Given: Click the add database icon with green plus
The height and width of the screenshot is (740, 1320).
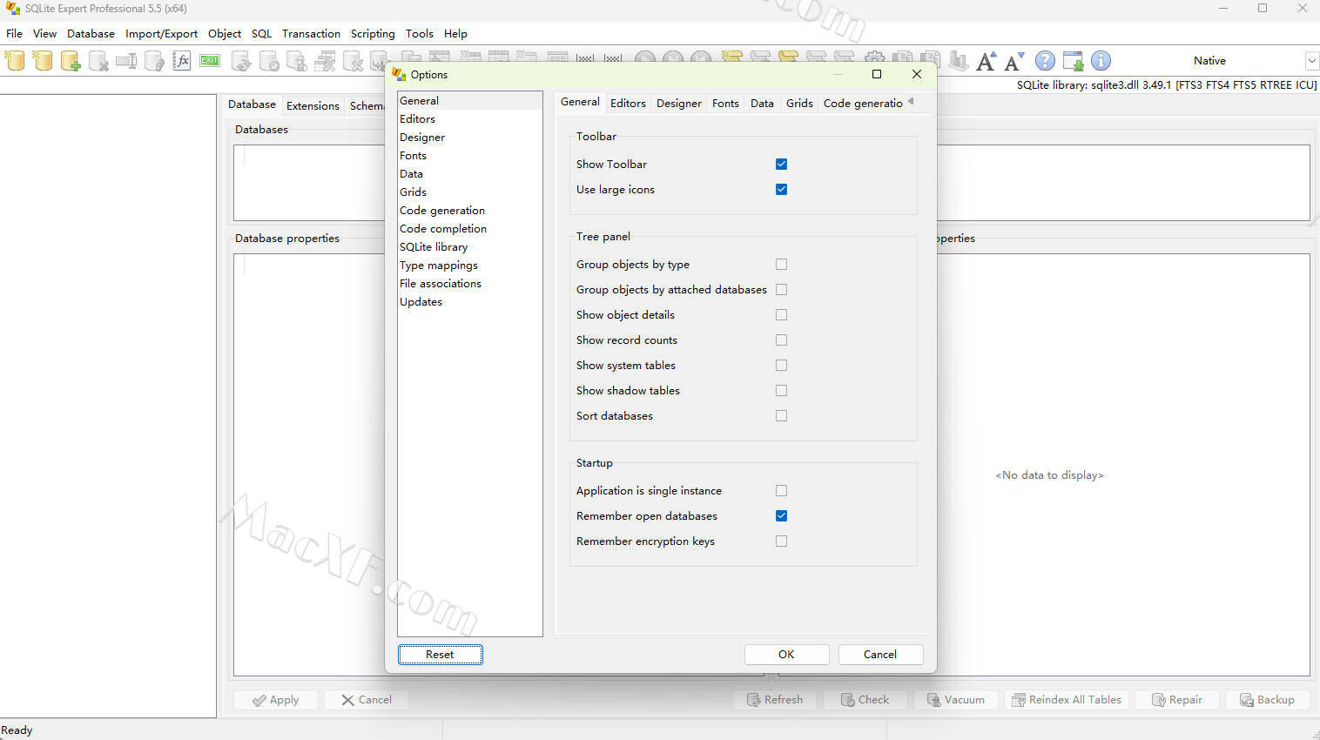Looking at the screenshot, I should pyautogui.click(x=71, y=61).
